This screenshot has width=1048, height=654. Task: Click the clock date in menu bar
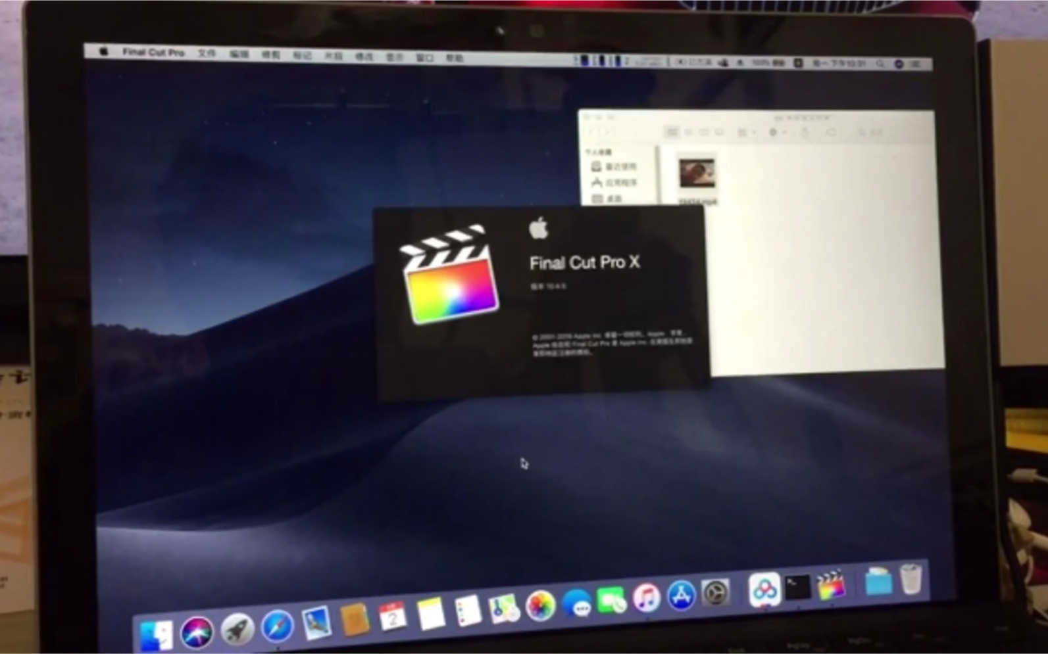point(839,64)
